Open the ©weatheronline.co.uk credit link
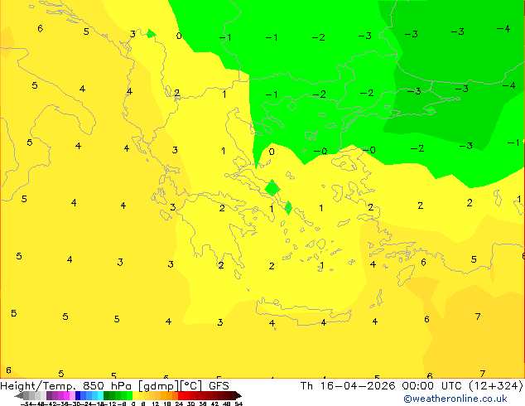The width and height of the screenshot is (525, 406). coord(455,399)
